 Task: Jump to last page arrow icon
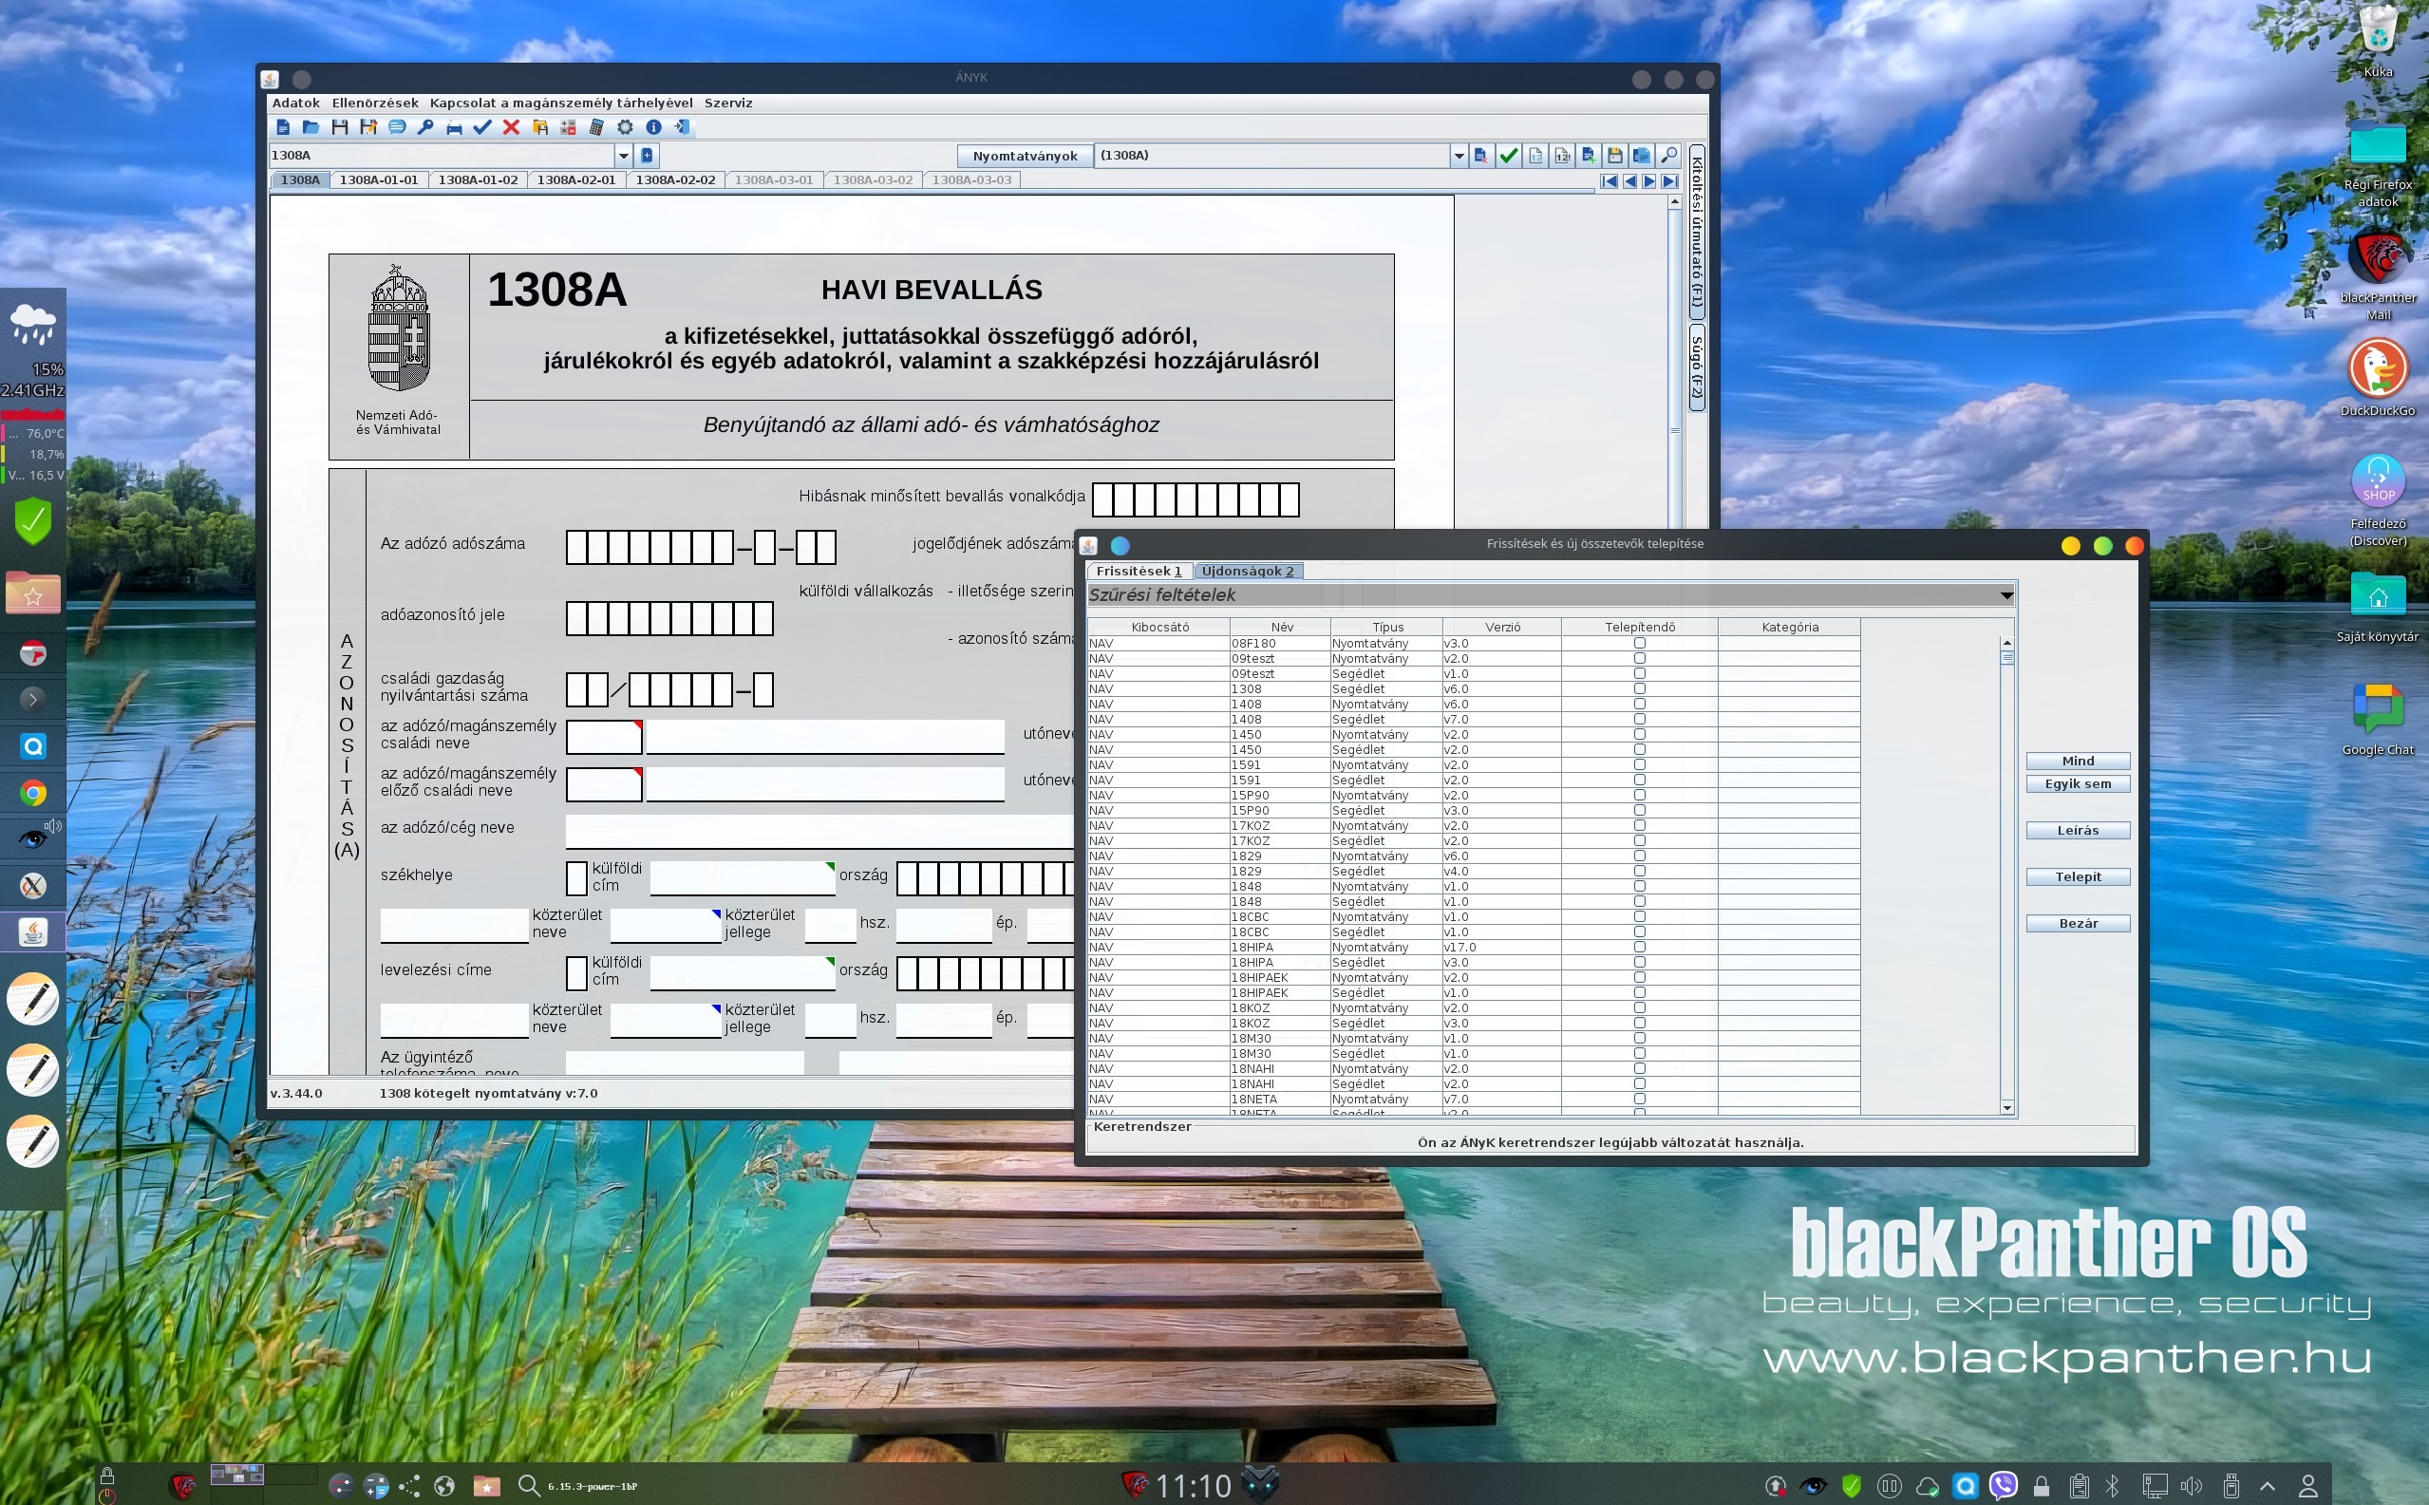(x=1669, y=181)
